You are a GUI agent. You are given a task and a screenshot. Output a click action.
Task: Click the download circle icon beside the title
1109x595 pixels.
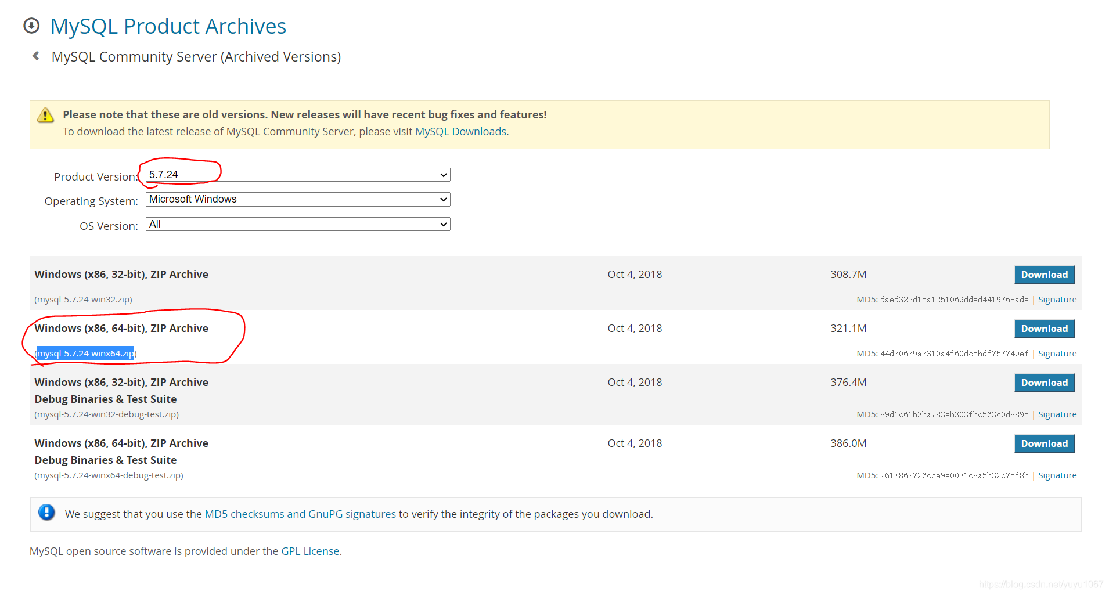[x=31, y=26]
